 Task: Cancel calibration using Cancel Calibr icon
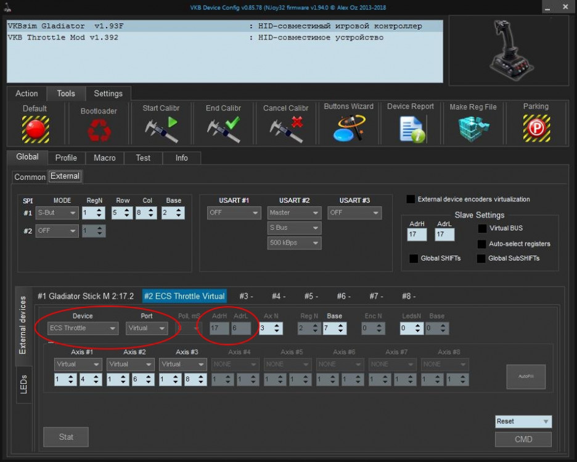(x=286, y=129)
